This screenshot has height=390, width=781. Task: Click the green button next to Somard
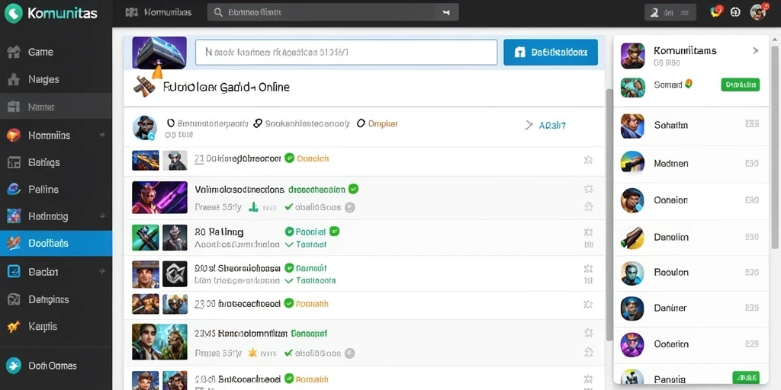tap(740, 85)
